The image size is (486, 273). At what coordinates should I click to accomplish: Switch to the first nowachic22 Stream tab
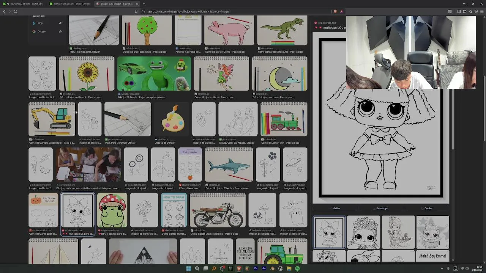pos(24,4)
